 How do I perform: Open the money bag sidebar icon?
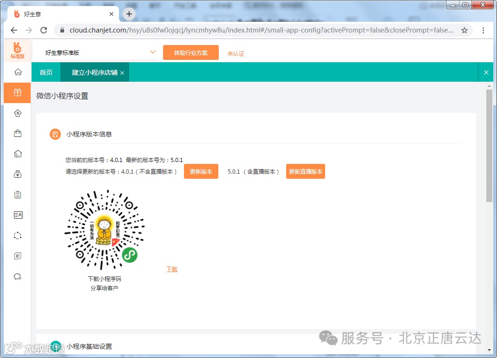point(18,174)
